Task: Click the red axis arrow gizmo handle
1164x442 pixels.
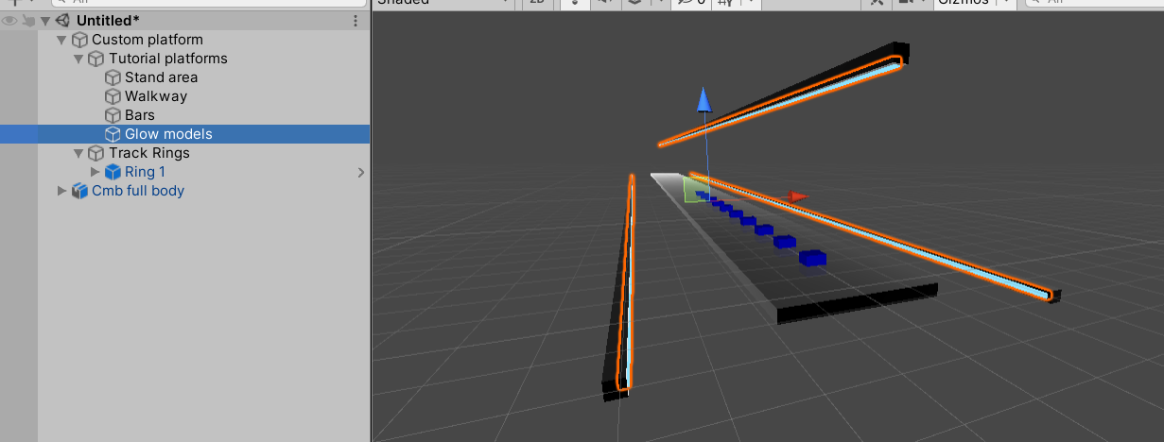Action: tap(798, 196)
